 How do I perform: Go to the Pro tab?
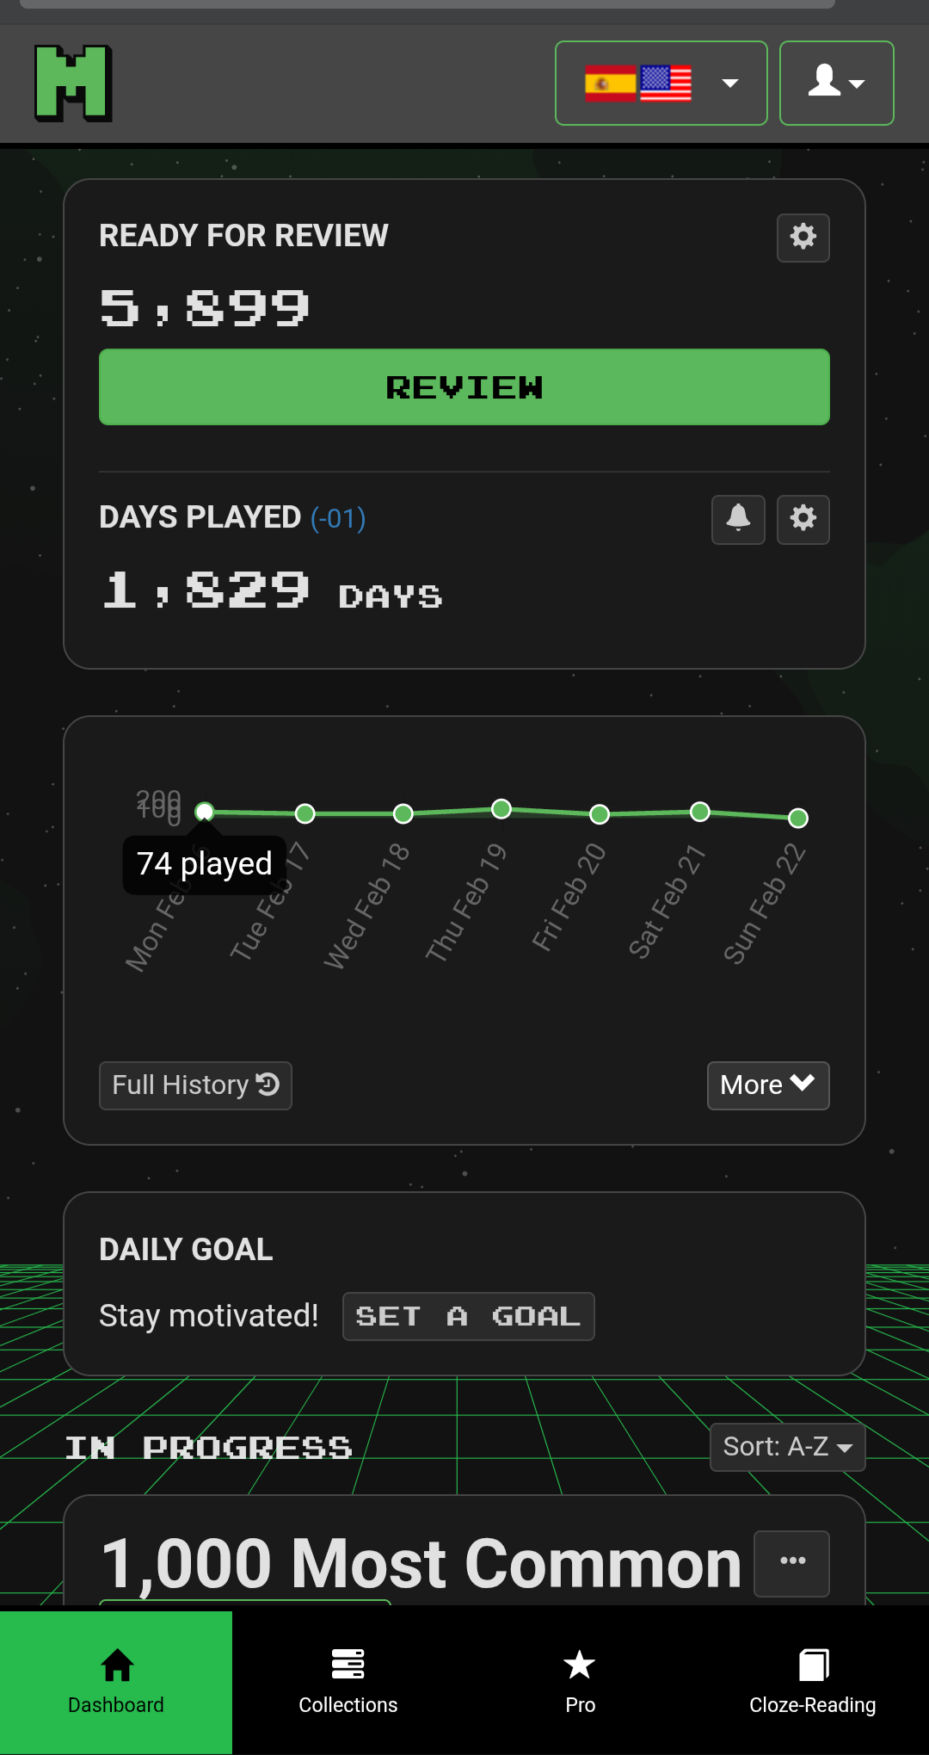(x=581, y=1682)
